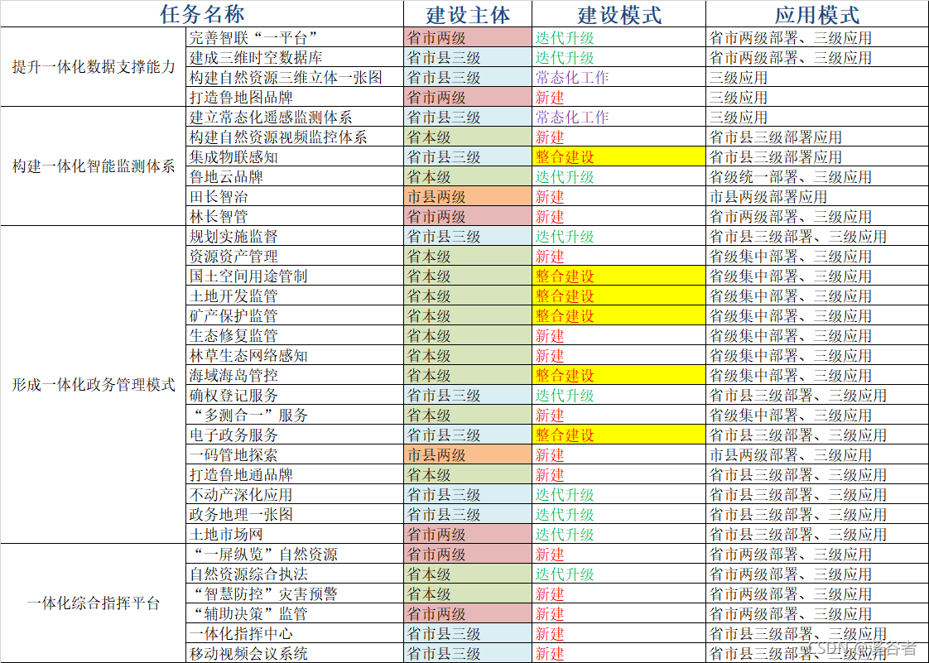Click the group cell 一体化综合指挥平台
This screenshot has height=663, width=929.
94,603
